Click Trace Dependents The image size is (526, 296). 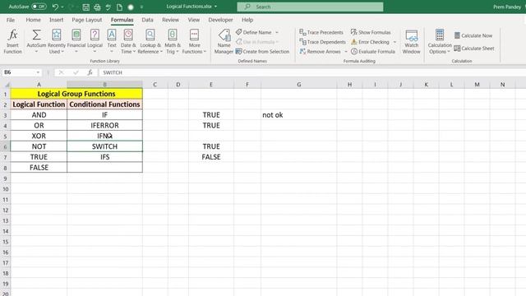click(322, 42)
